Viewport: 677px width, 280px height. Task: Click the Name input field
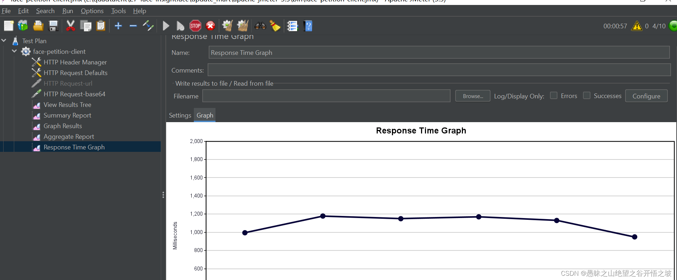(x=439, y=52)
